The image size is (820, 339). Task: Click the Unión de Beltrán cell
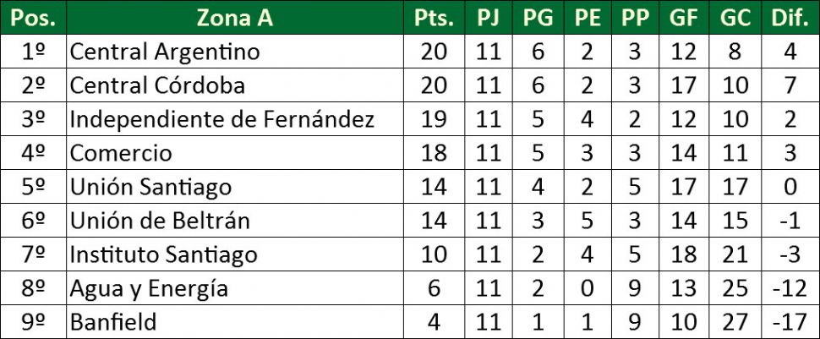[x=160, y=221]
